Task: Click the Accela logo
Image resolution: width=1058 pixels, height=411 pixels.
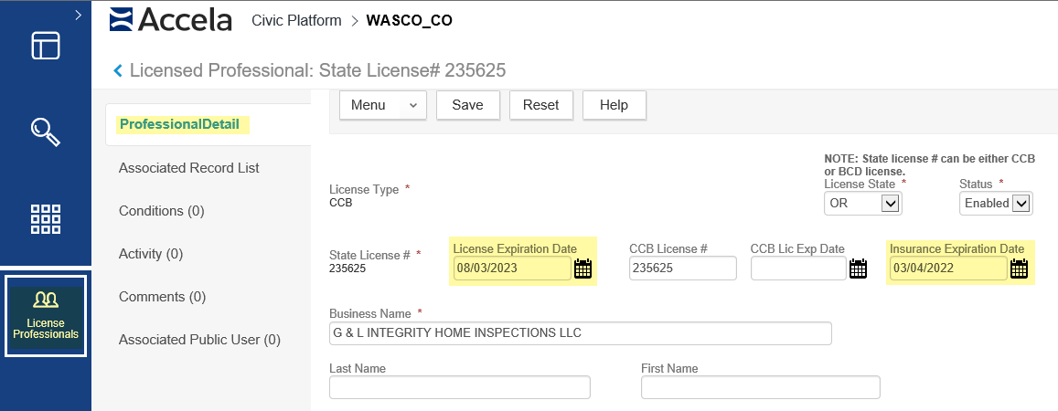Action: (170, 20)
